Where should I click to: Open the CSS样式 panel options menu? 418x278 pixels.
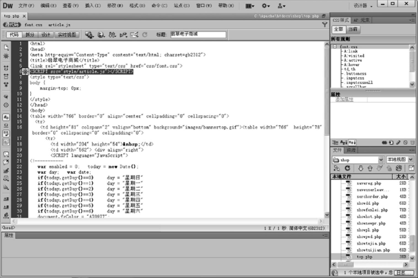pos(412,20)
